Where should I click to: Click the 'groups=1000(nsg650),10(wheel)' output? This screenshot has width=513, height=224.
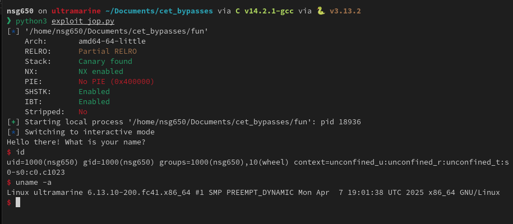click(224, 162)
